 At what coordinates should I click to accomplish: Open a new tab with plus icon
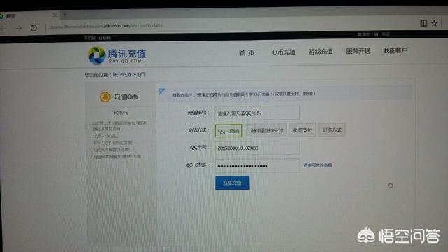click(64, 14)
